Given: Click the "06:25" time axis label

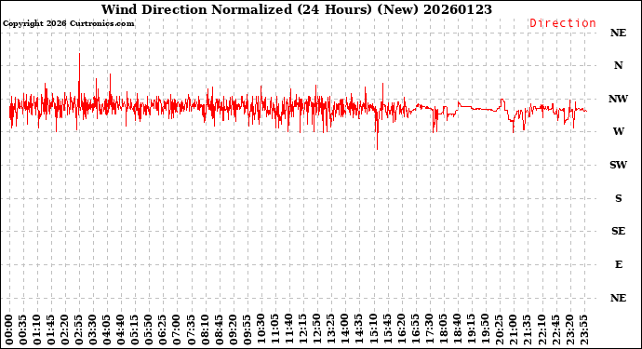Looking at the screenshot, I should (163, 330).
